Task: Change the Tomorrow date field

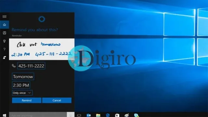Action: click(x=23, y=77)
